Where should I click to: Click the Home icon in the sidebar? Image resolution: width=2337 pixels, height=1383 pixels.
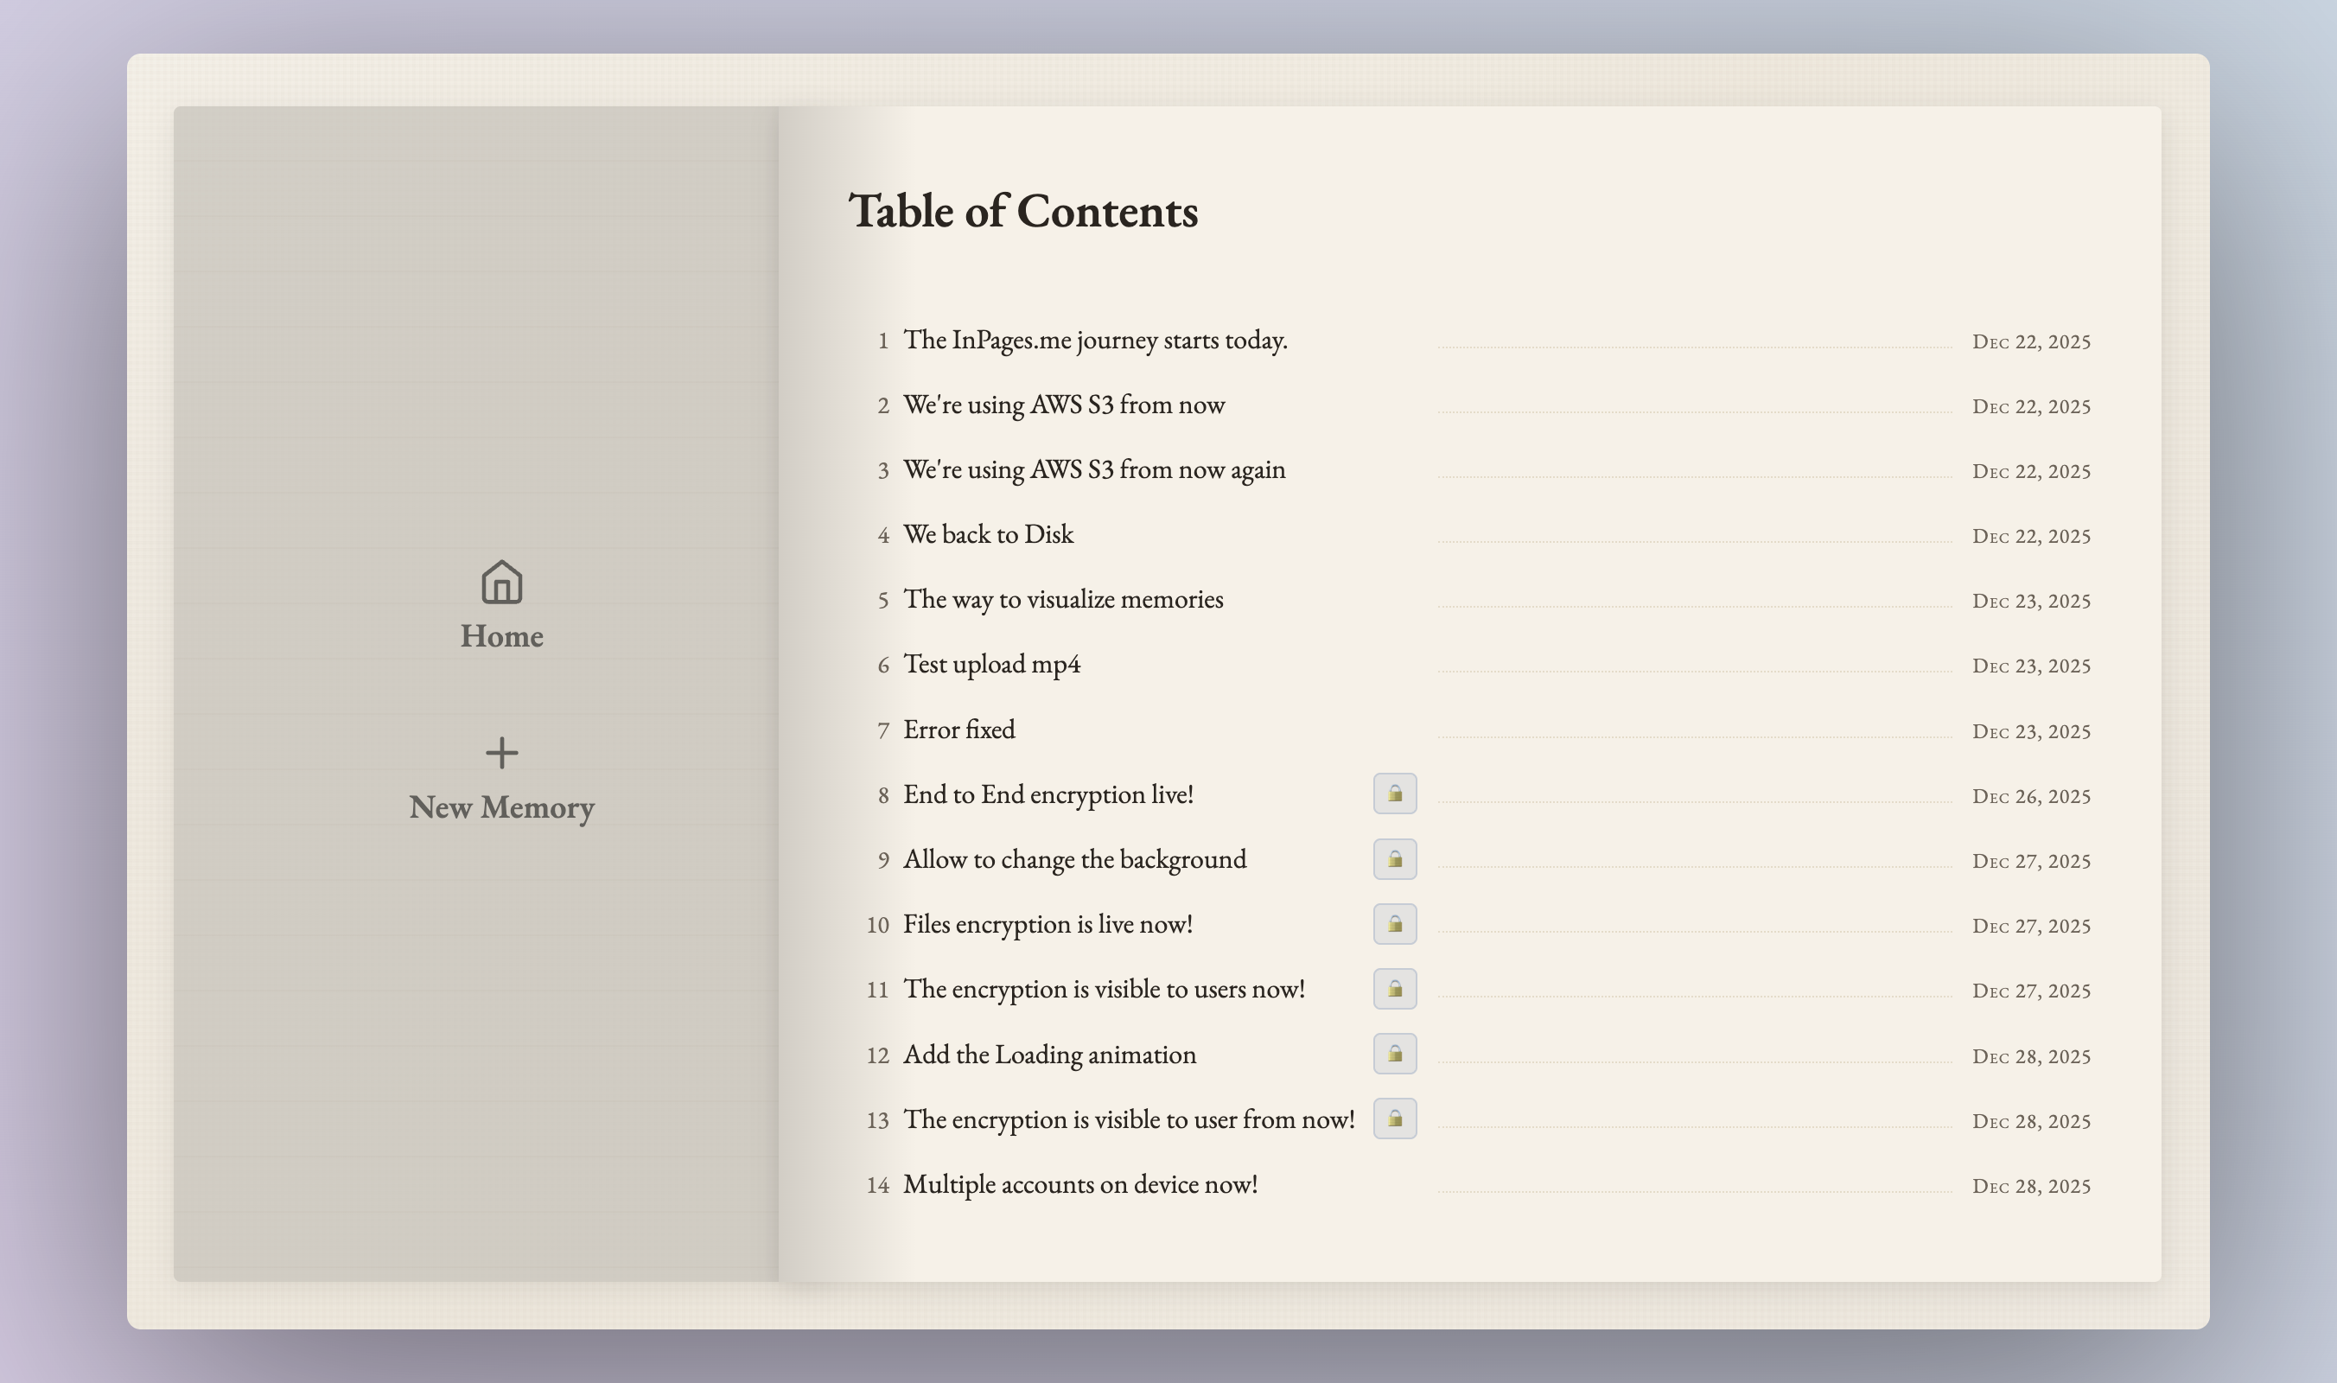500,583
